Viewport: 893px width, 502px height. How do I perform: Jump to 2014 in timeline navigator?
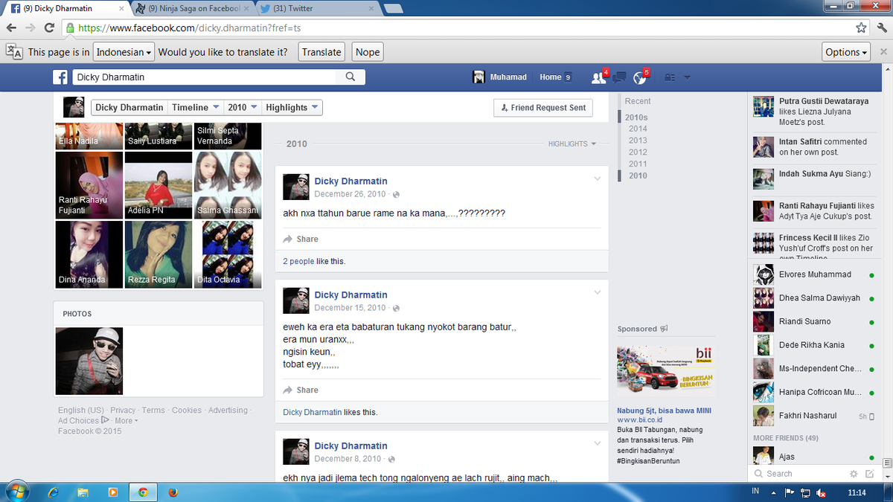(x=638, y=129)
